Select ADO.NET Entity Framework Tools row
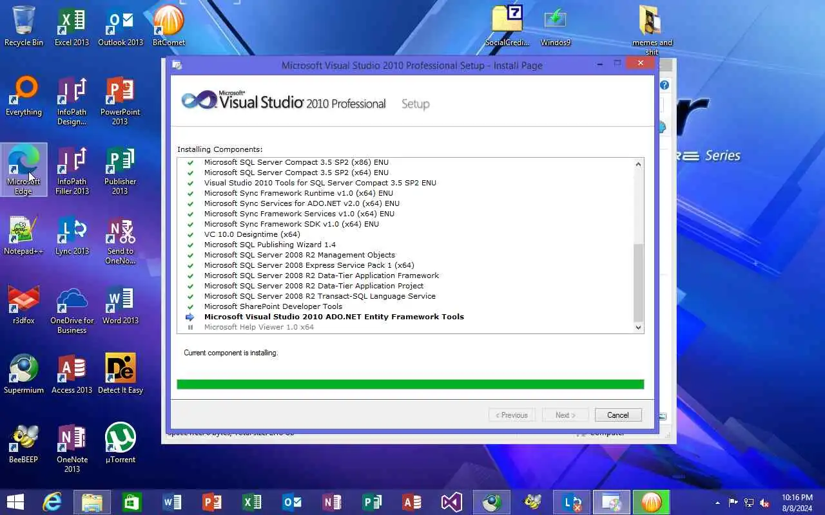 [x=334, y=317]
